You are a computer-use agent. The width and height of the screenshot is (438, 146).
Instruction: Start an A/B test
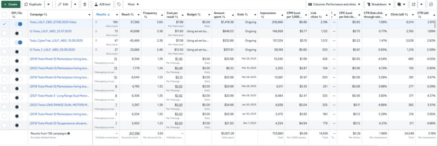coord(102,4)
